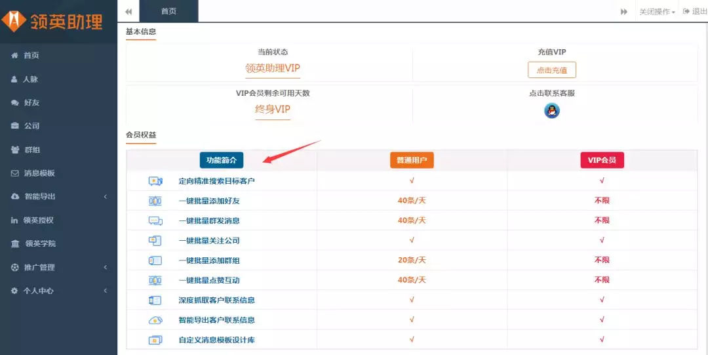Image resolution: width=708 pixels, height=355 pixels.
Task: Click the tab scroll-right double arrow
Action: click(624, 12)
